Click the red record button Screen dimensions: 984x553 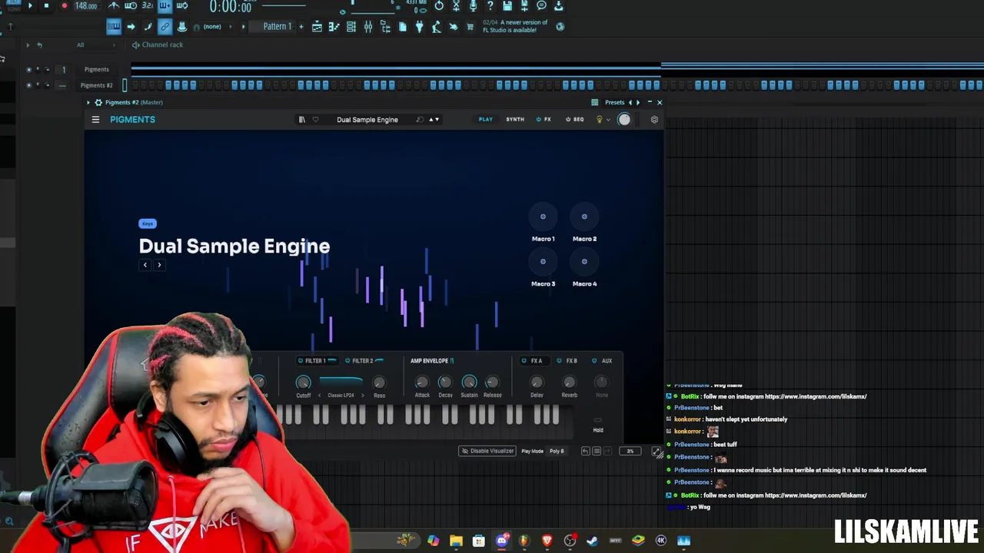[64, 6]
